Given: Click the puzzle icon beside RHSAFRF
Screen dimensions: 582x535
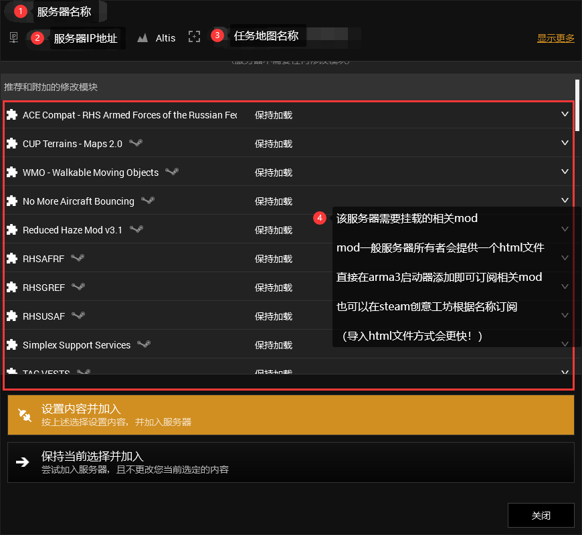Looking at the screenshot, I should (12, 258).
